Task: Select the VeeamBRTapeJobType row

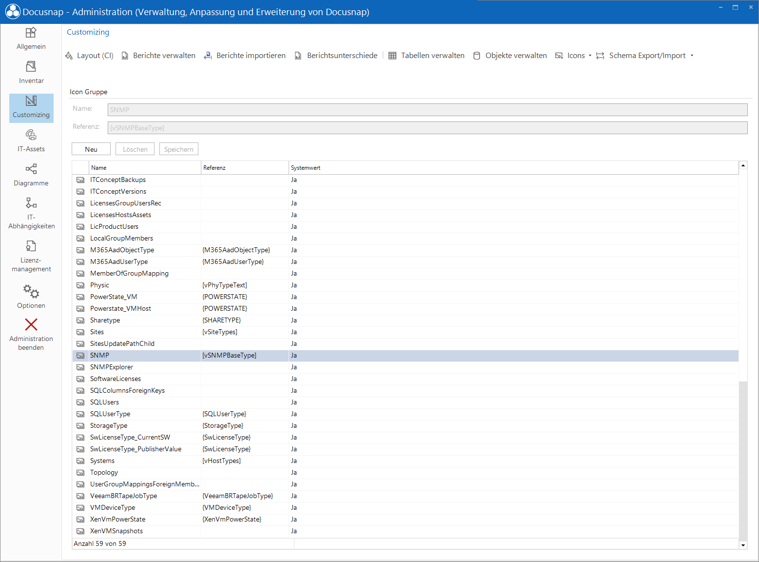Action: (406, 496)
